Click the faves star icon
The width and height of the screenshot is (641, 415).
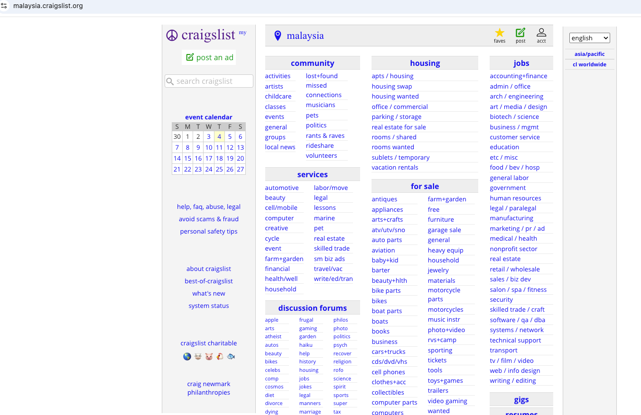pyautogui.click(x=500, y=33)
